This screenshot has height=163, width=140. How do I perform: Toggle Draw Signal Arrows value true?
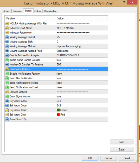[x=59, y=96]
